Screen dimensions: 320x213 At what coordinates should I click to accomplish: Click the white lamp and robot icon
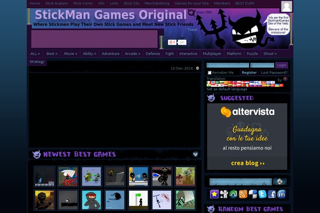point(223,194)
